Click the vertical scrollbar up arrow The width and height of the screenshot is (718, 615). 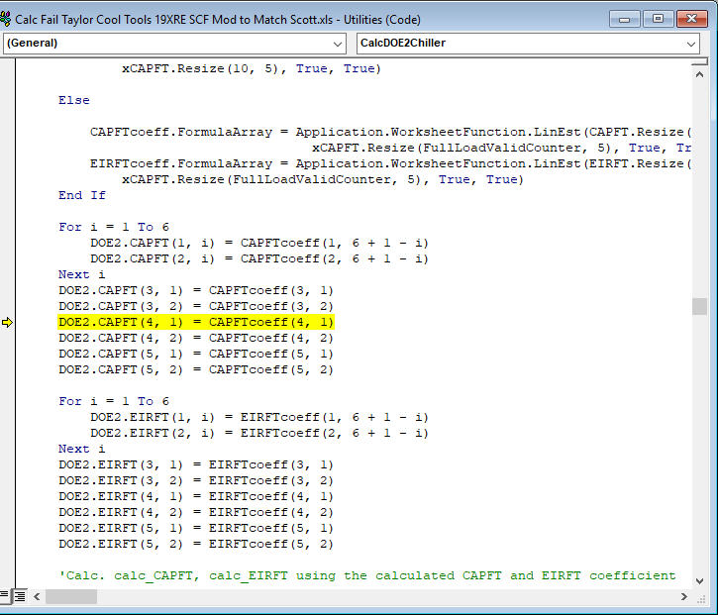point(699,74)
